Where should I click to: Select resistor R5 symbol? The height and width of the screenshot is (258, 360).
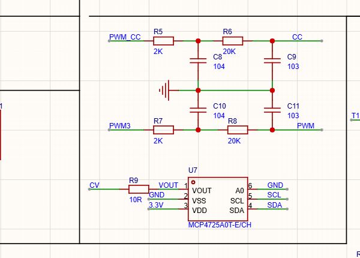(163, 41)
